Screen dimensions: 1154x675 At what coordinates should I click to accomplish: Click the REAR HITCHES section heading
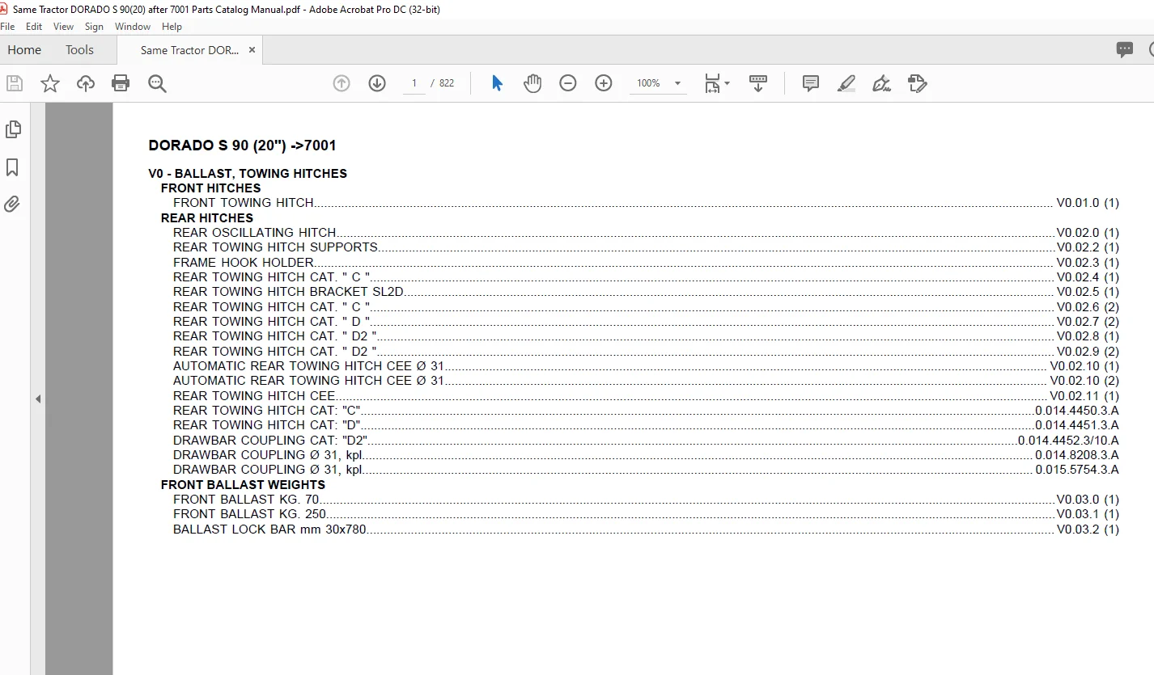[207, 218]
